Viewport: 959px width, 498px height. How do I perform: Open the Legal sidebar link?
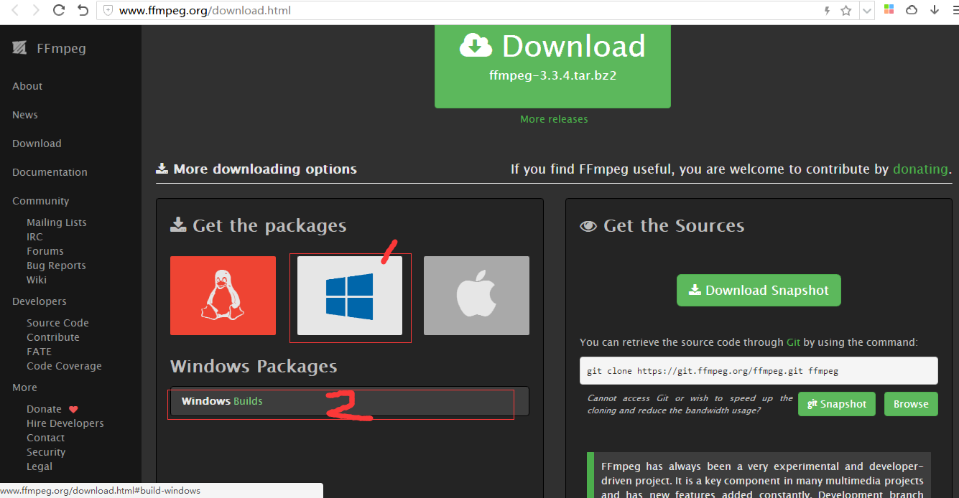point(40,466)
